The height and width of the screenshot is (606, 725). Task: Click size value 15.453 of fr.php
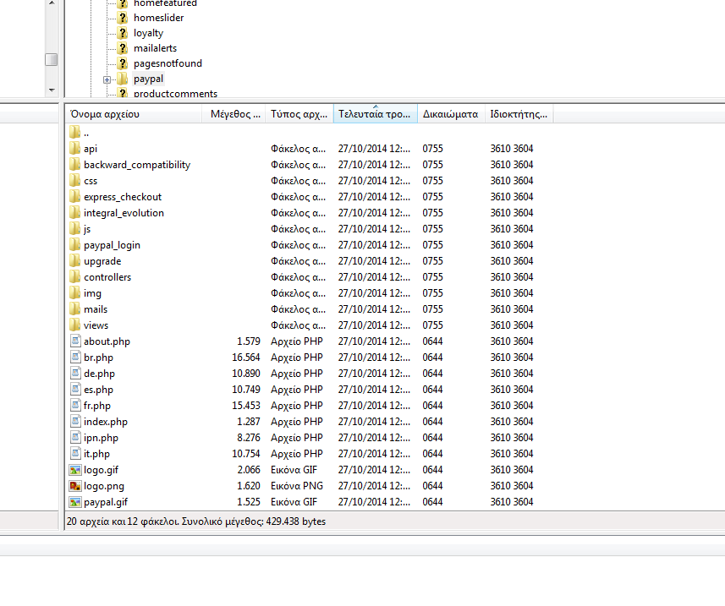click(246, 406)
